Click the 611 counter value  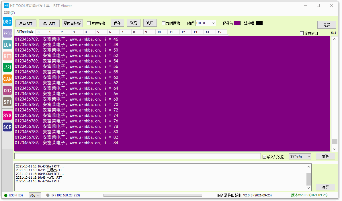pos(333,33)
